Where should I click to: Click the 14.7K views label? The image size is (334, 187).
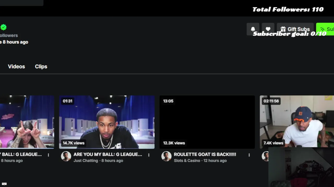(x=74, y=143)
